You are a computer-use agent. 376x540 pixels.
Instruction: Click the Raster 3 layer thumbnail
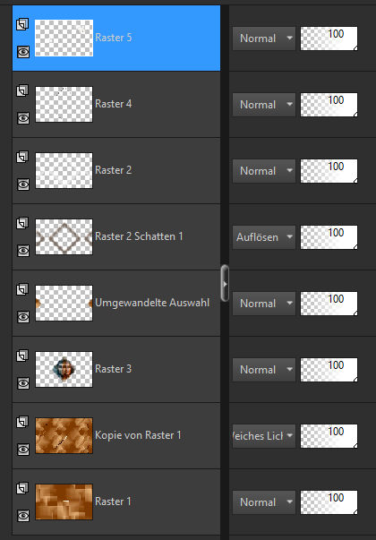[64, 369]
